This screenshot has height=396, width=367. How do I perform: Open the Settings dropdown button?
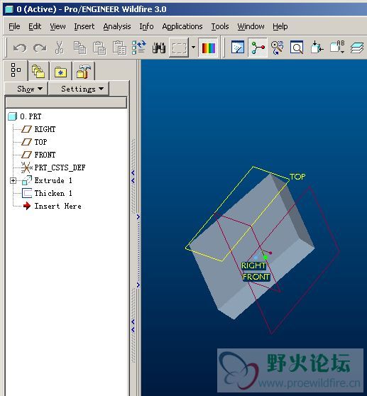click(79, 89)
